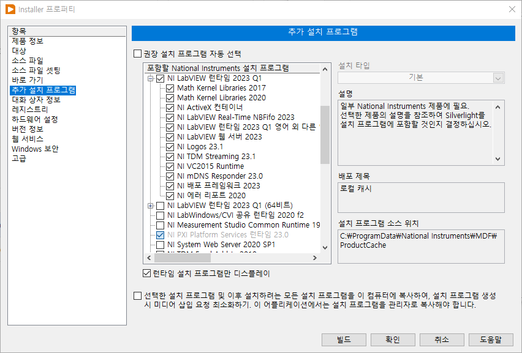Uncheck NI Logos 23.1
The width and height of the screenshot is (522, 353).
(170, 147)
